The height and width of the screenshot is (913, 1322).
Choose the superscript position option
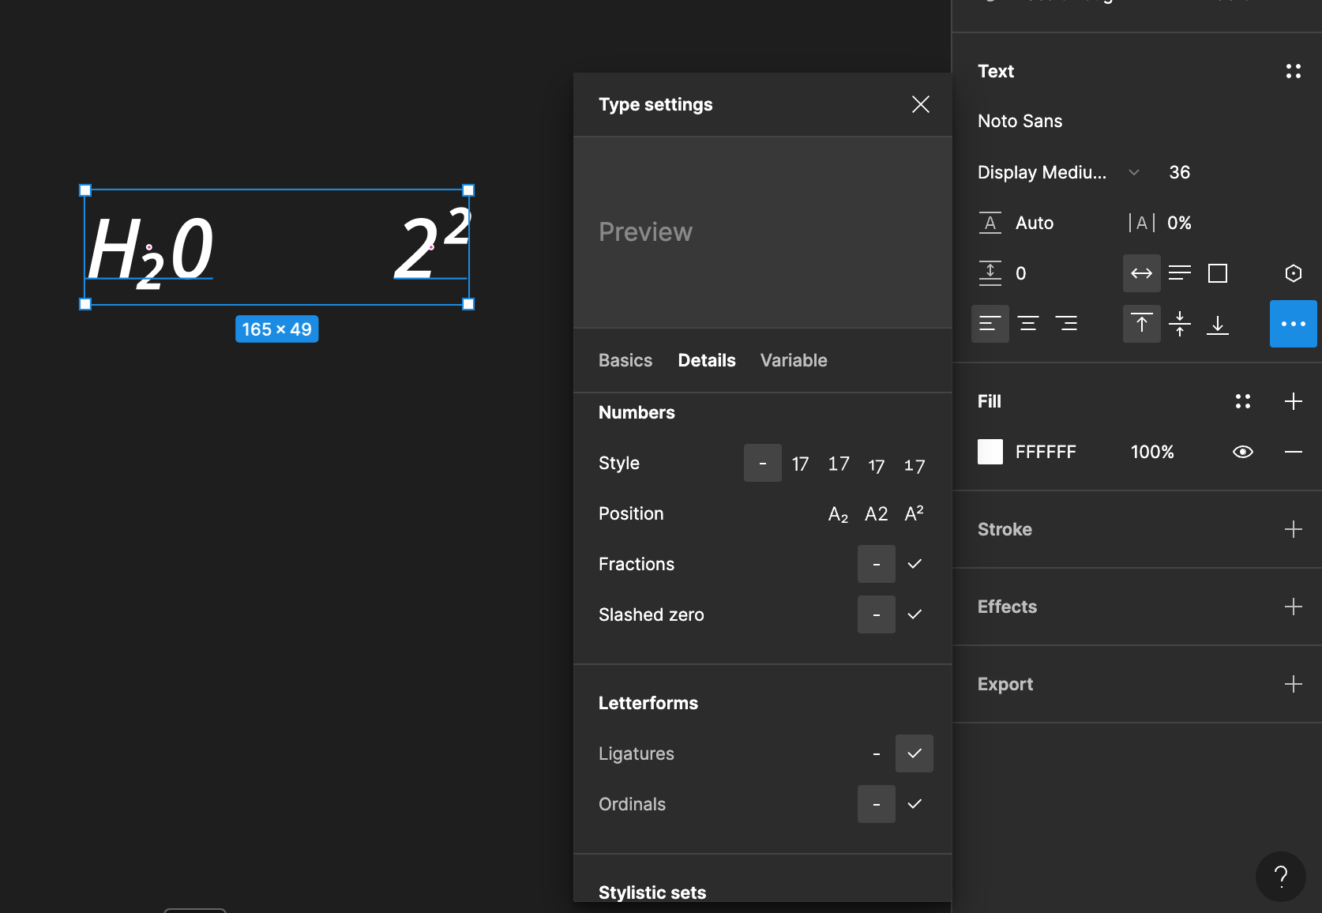[x=914, y=513]
